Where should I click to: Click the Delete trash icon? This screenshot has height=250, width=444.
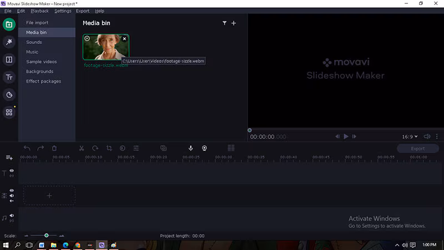pyautogui.click(x=54, y=148)
